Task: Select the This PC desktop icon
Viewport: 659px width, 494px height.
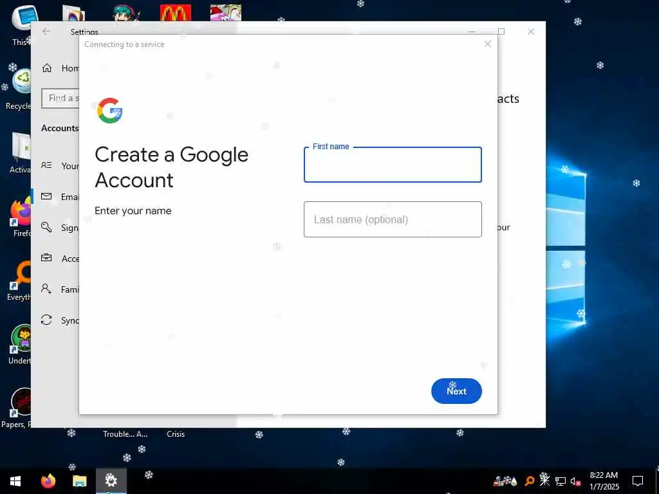Action: tap(21, 25)
